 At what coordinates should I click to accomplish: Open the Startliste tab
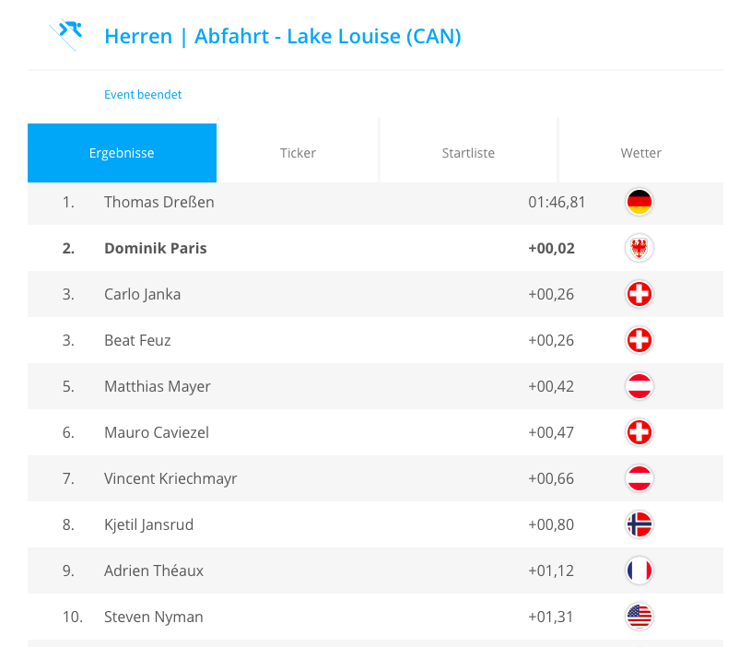click(x=468, y=153)
